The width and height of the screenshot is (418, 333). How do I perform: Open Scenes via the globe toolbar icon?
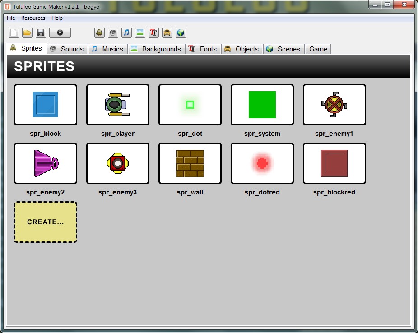tap(180, 32)
